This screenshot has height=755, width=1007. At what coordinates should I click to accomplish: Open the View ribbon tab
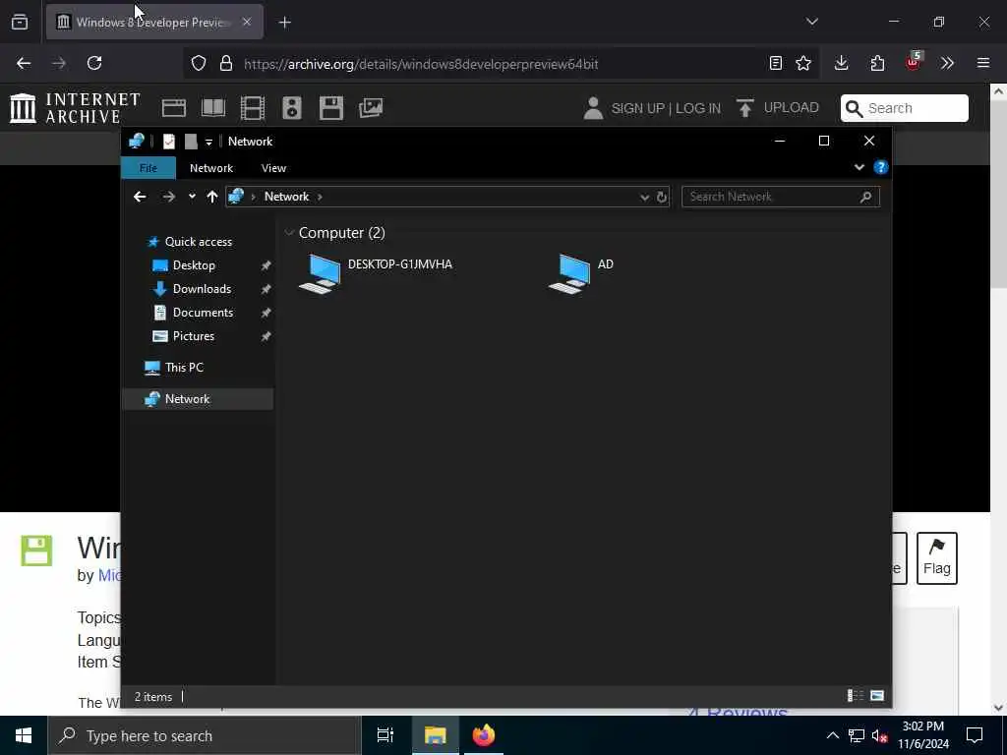273,167
